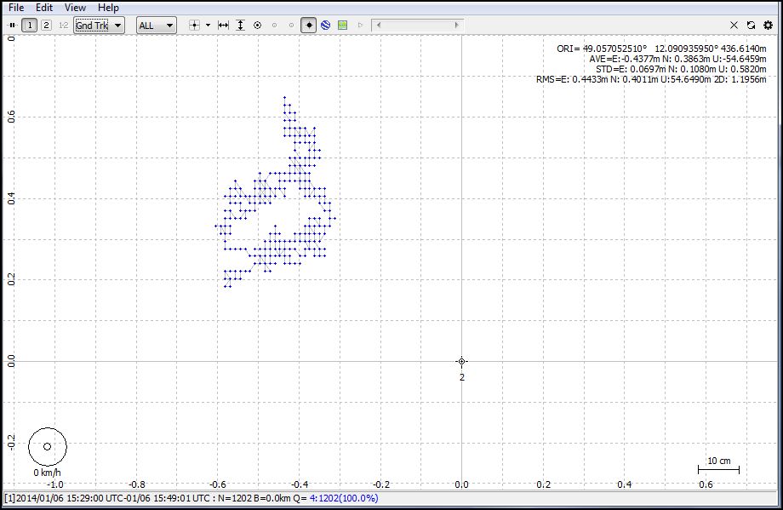
Task: Click the fit horizontal double-arrow icon
Action: click(x=224, y=26)
